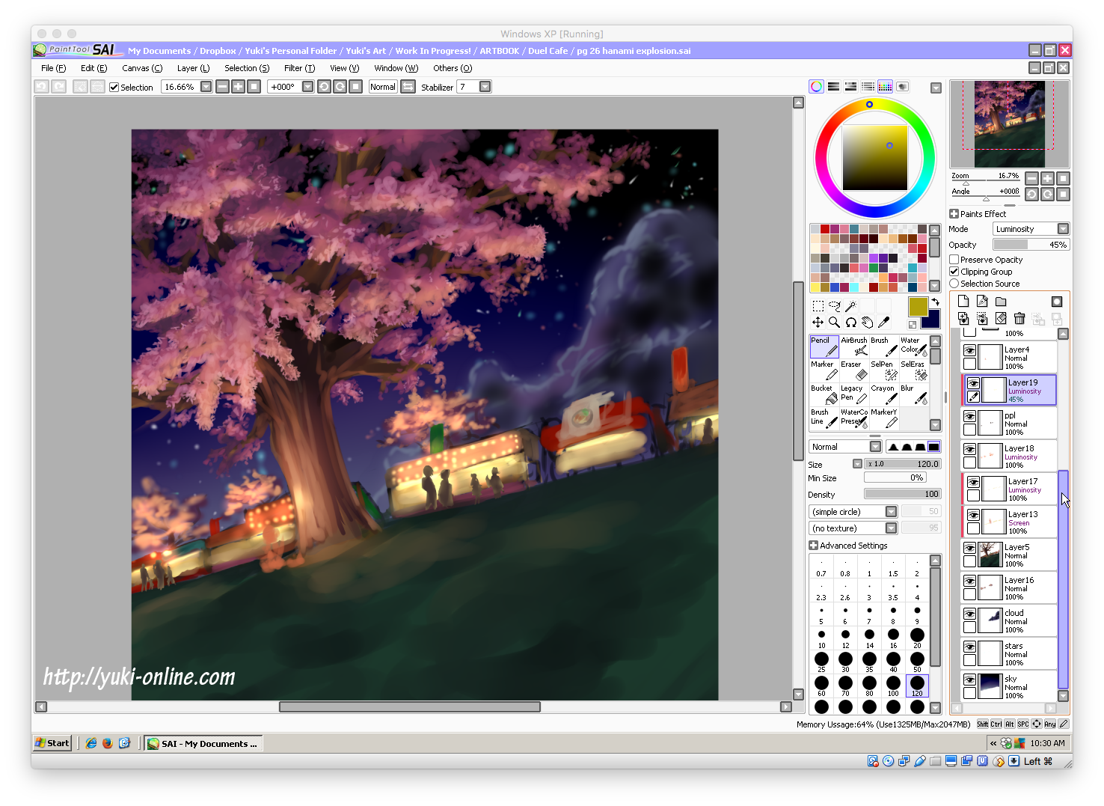Flip the canvas view horizontally
This screenshot has height=806, width=1104.
(408, 87)
